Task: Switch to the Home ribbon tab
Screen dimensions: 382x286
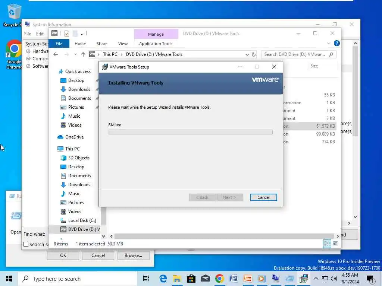Action: coord(80,44)
